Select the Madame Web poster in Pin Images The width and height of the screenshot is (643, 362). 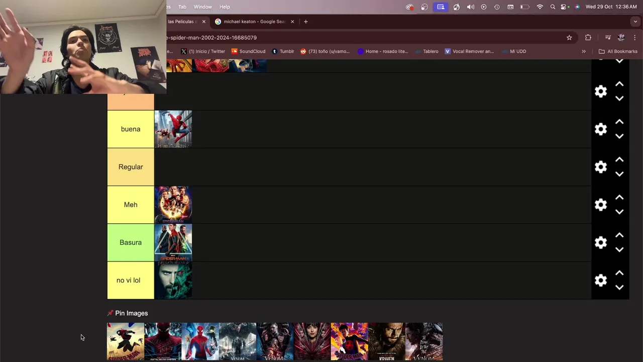(x=312, y=342)
